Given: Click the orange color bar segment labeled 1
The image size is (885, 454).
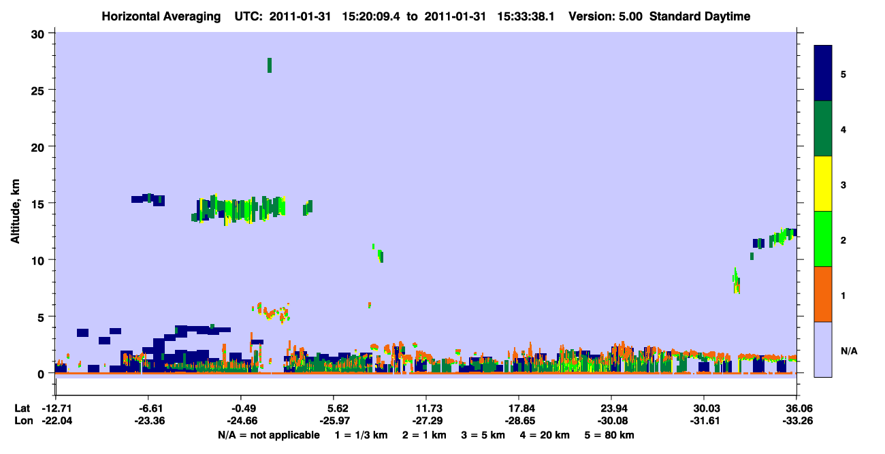Looking at the screenshot, I should (x=823, y=294).
